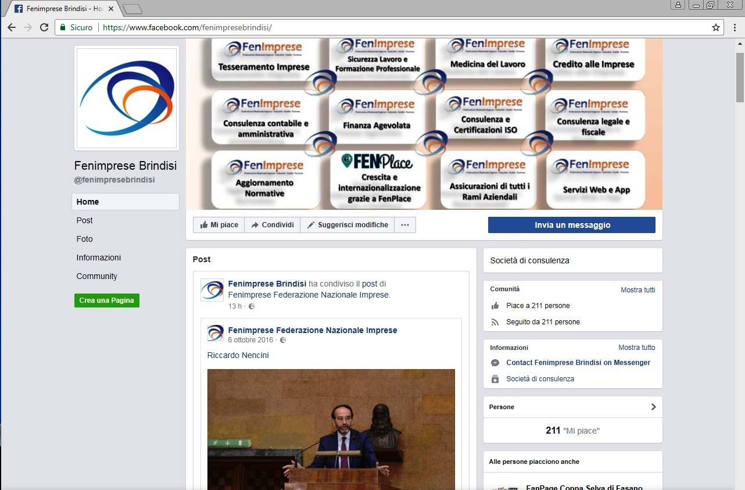Click the @fenimpresebrindisi handle text
Viewport: 745px width, 490px height.
tap(114, 180)
